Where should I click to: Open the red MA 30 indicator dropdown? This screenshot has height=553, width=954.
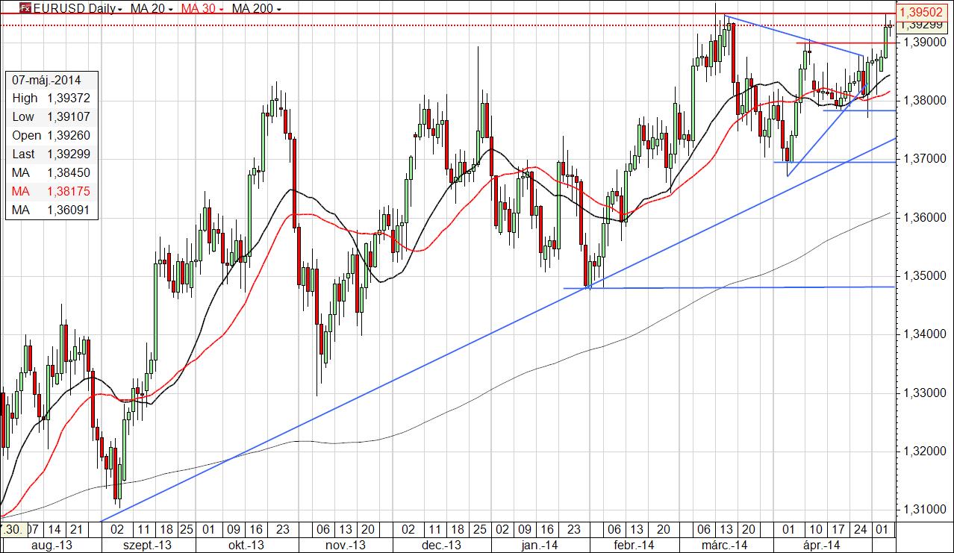201,8
